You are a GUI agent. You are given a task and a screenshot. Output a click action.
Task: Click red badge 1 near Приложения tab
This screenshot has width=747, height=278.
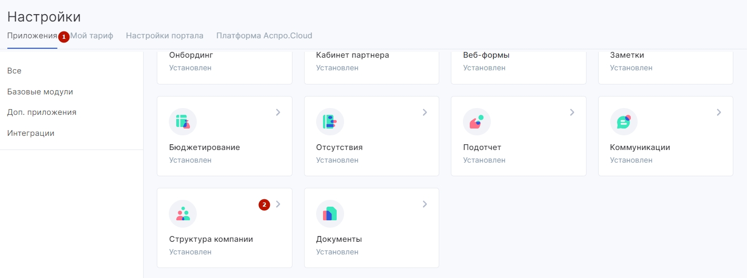(x=64, y=37)
